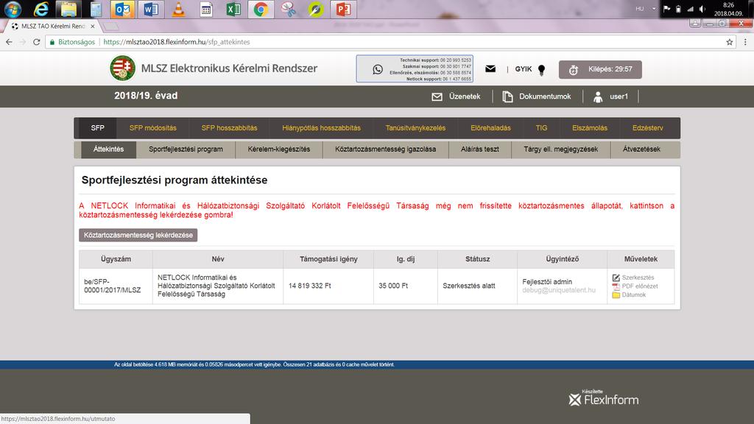
Task: Click the GYIK lightbulb icon
Action: coord(541,70)
